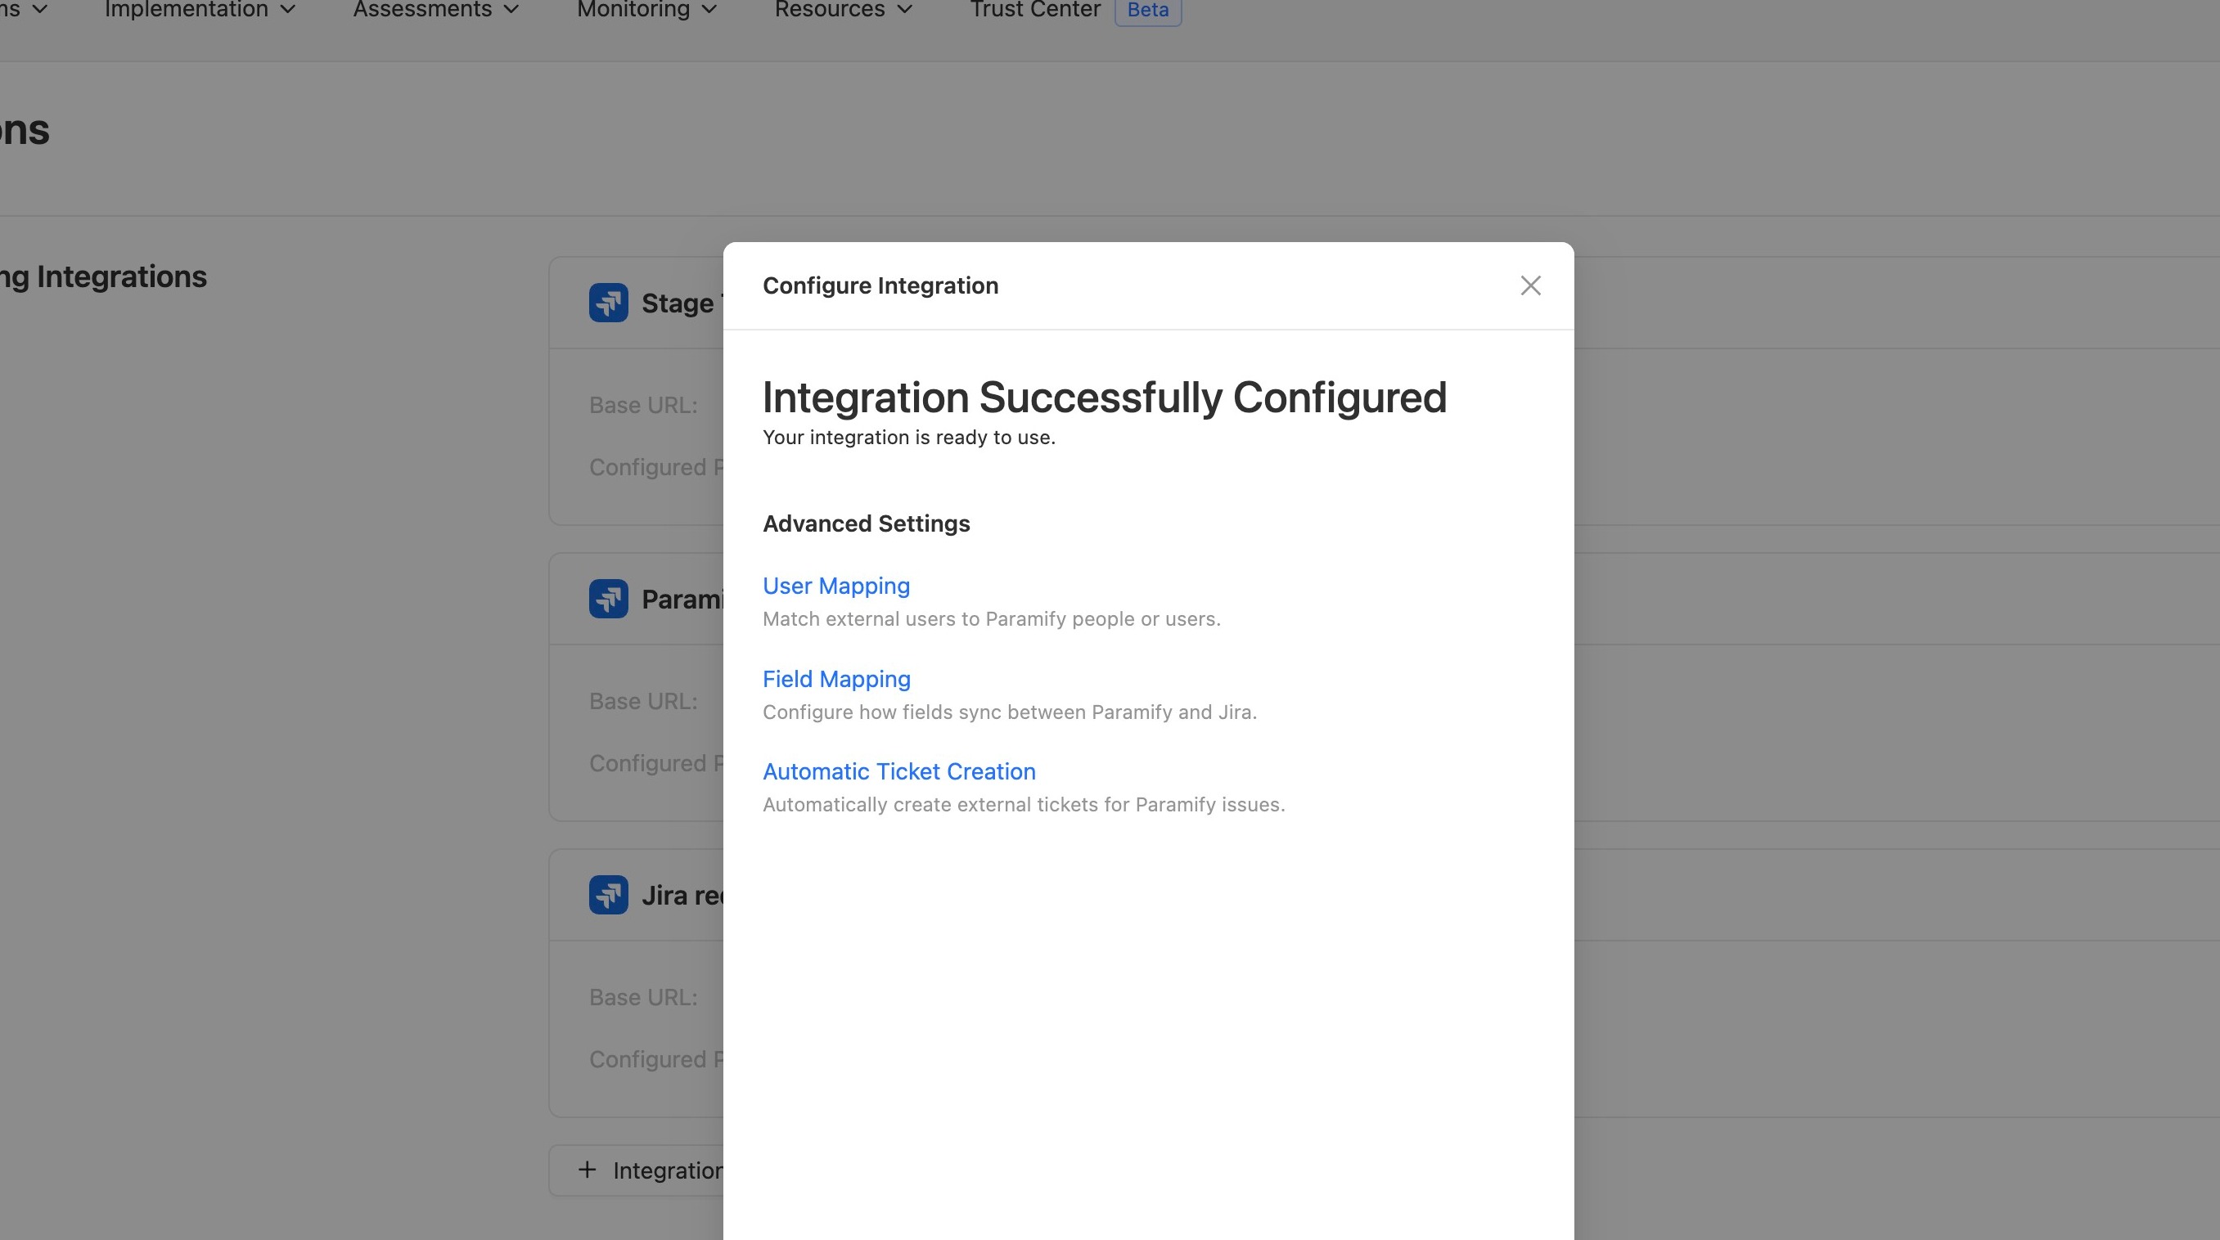Expand the Assessments menu chevron
This screenshot has width=2220, height=1240.
tap(512, 10)
